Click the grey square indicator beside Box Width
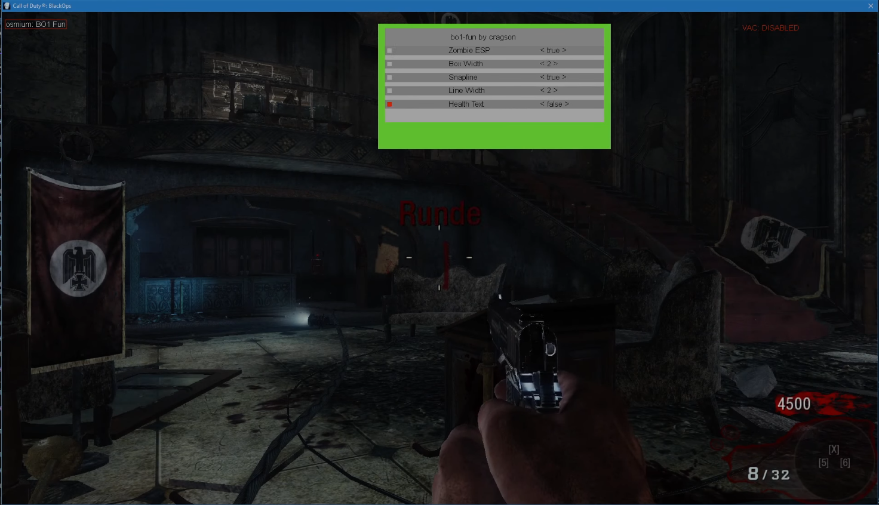The width and height of the screenshot is (879, 505). [x=390, y=63]
